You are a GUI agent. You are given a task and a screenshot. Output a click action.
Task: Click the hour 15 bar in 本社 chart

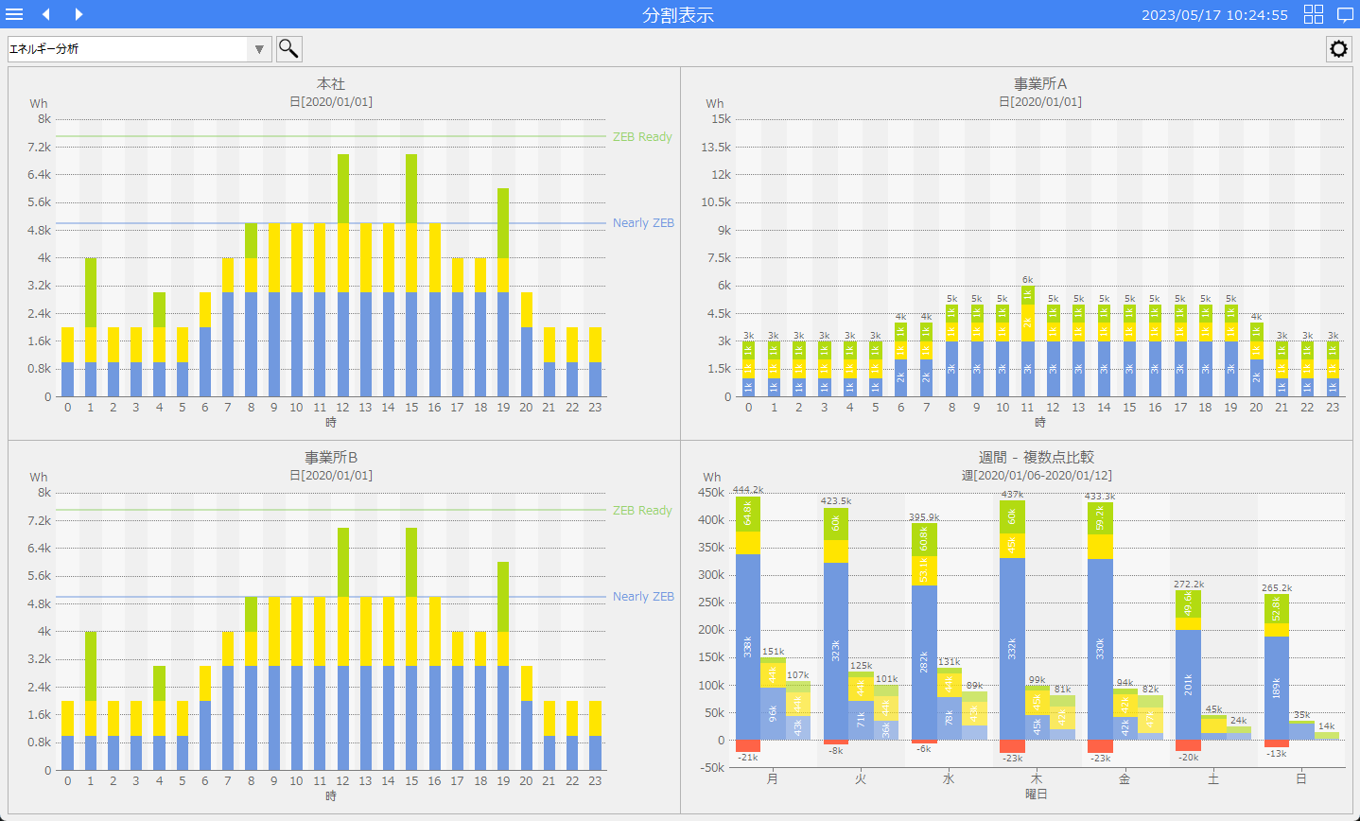click(411, 275)
